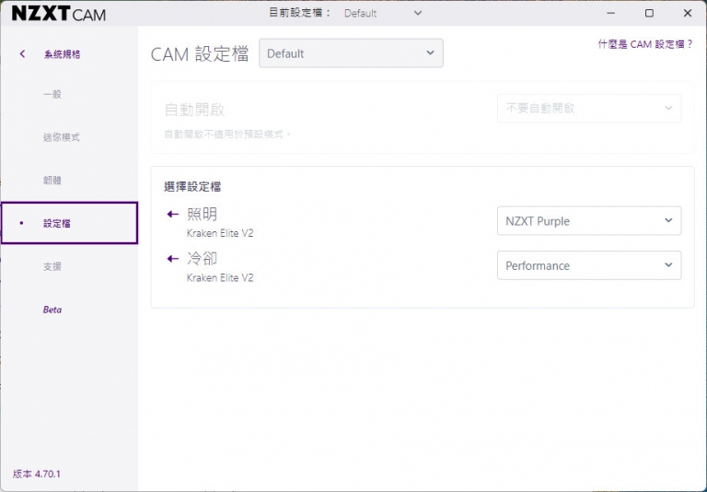Open the 一般 settings section
The image size is (707, 492).
pyautogui.click(x=52, y=94)
